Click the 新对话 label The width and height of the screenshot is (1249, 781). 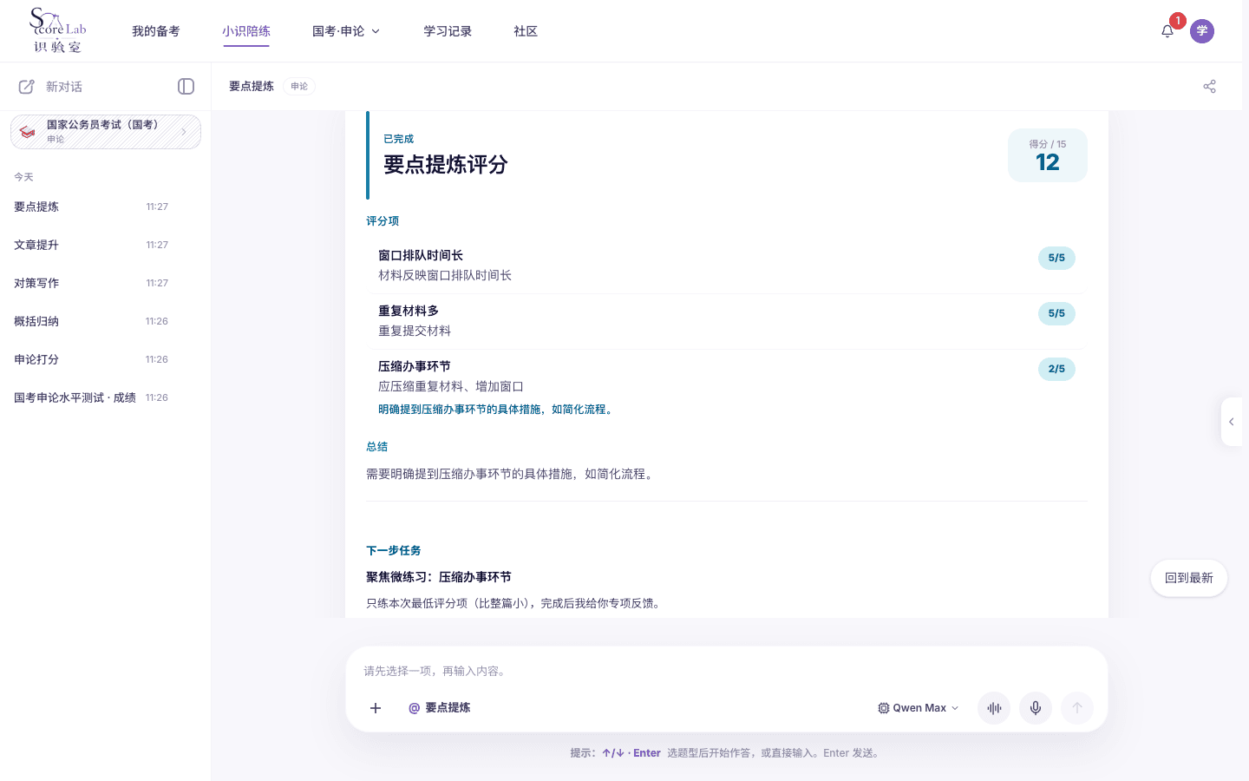(x=64, y=87)
